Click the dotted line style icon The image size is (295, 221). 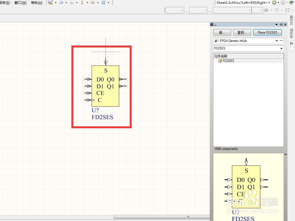[x=277, y=10]
